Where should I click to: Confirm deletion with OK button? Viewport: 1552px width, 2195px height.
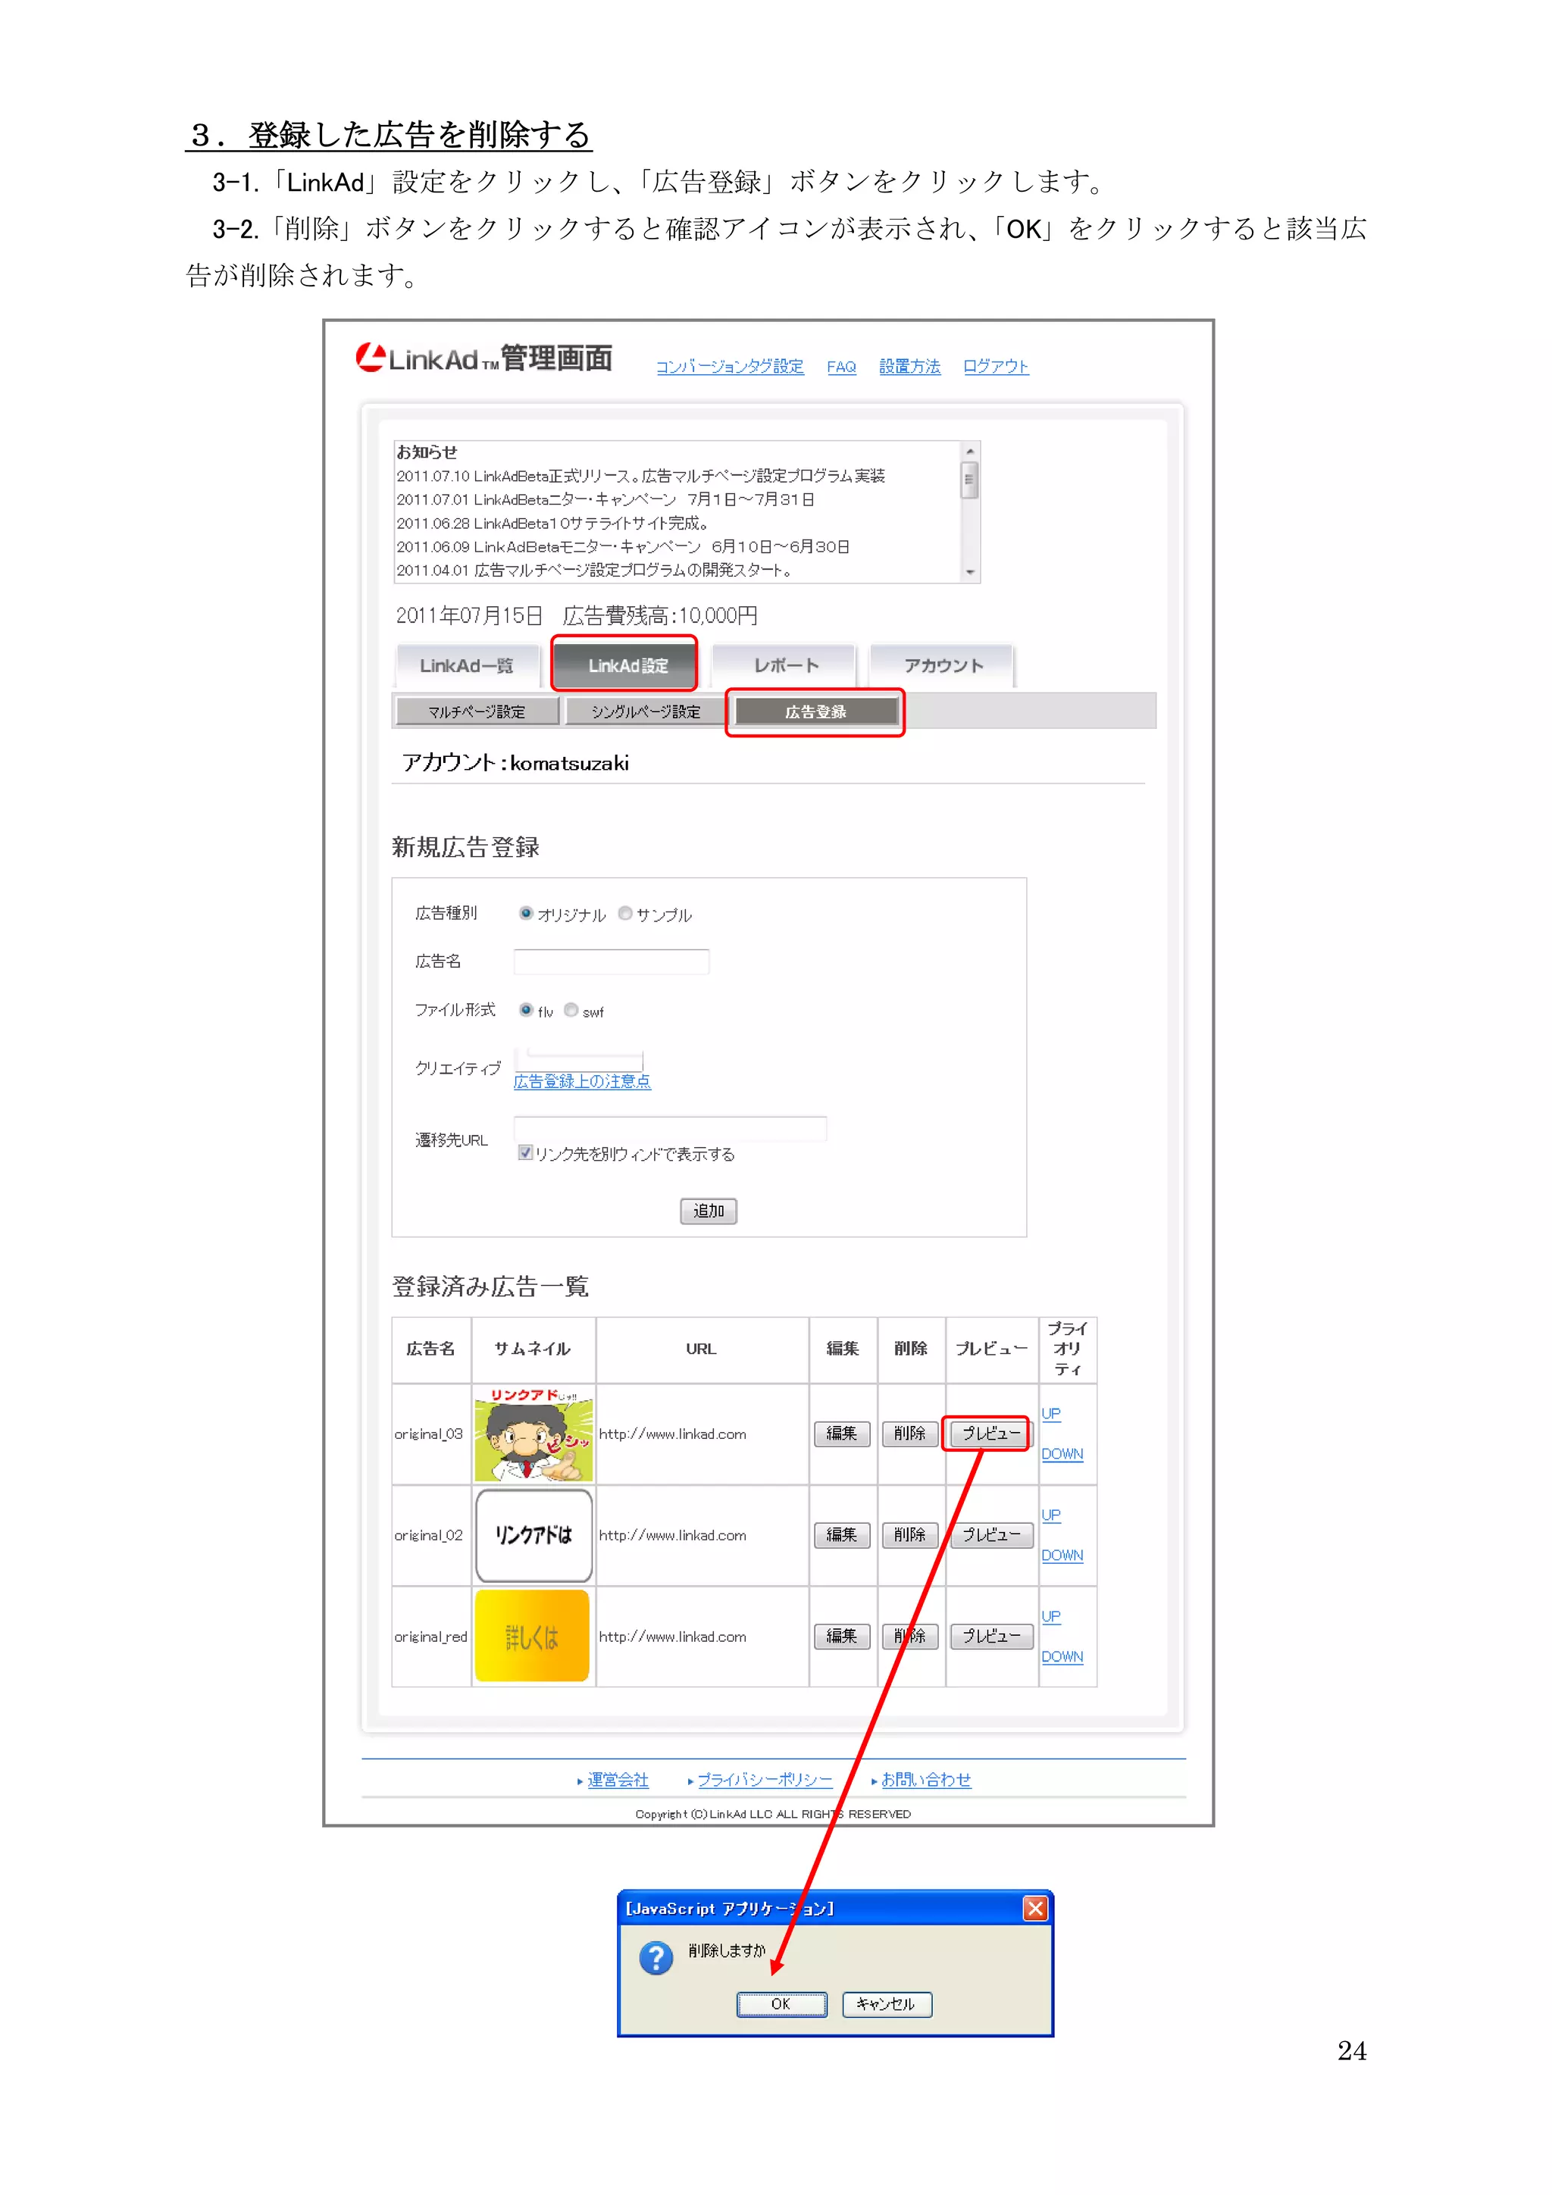[781, 2004]
